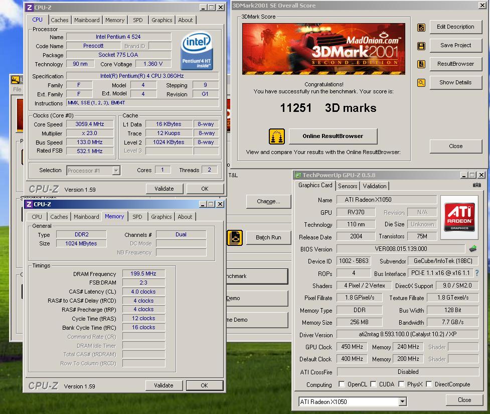Open Graphics tab in lower CPU-Z window
Image resolution: width=490 pixels, height=414 pixels.
(161, 217)
